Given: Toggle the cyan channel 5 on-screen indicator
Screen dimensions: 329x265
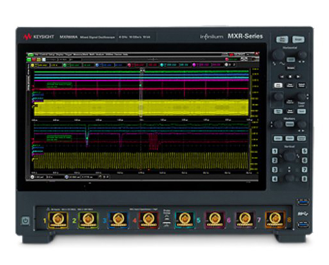Looking at the screenshot, I should 162,65.
